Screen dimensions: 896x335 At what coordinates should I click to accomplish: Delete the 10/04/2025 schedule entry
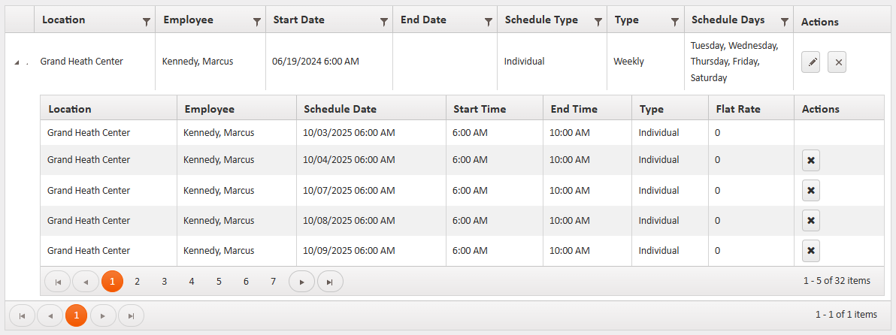[x=810, y=160]
